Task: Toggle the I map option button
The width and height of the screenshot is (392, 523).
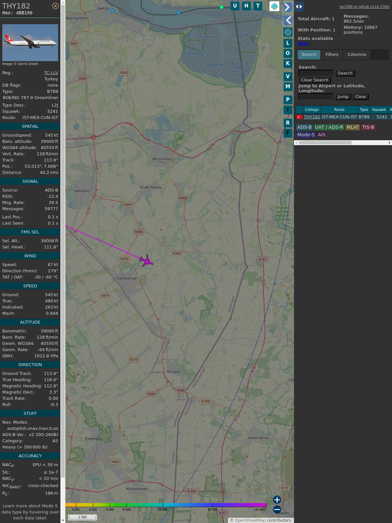Action: tap(288, 110)
